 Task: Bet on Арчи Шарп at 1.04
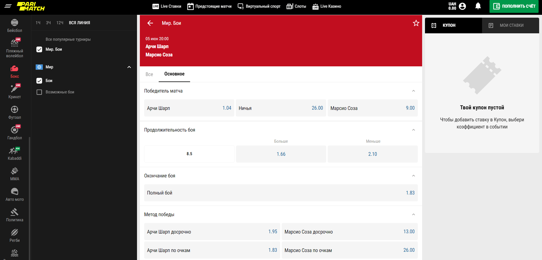point(189,108)
